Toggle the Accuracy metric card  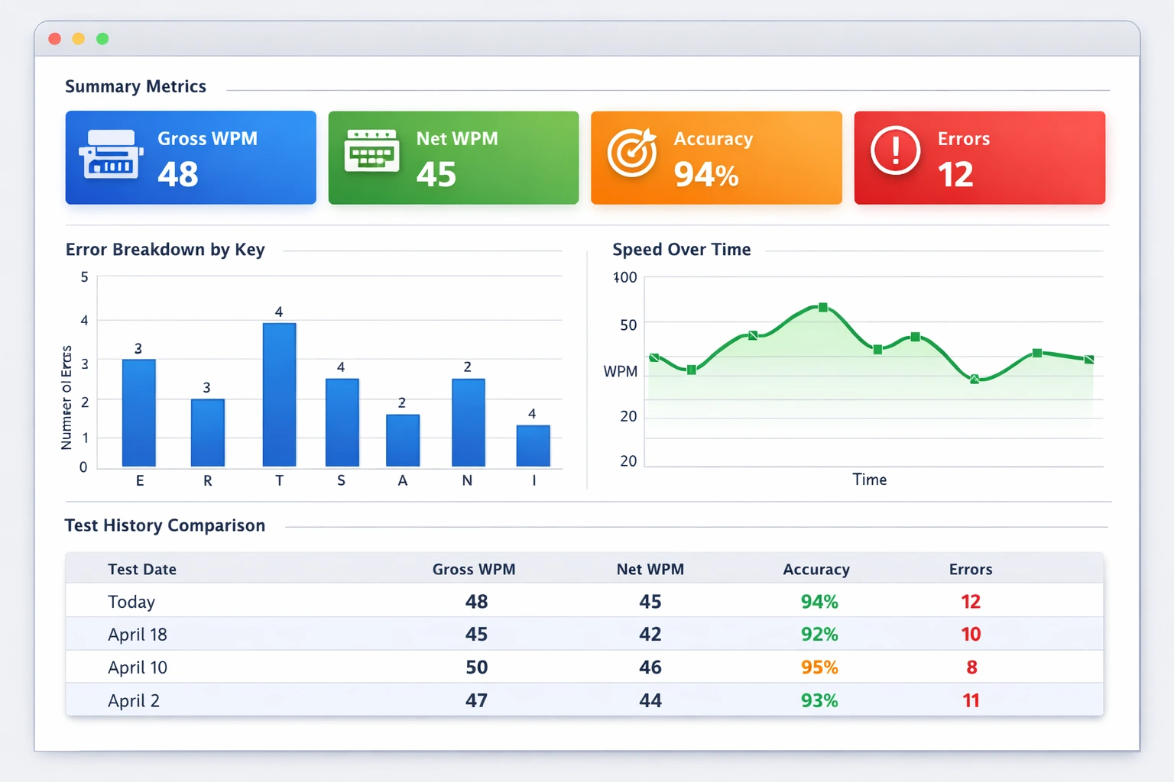(715, 157)
